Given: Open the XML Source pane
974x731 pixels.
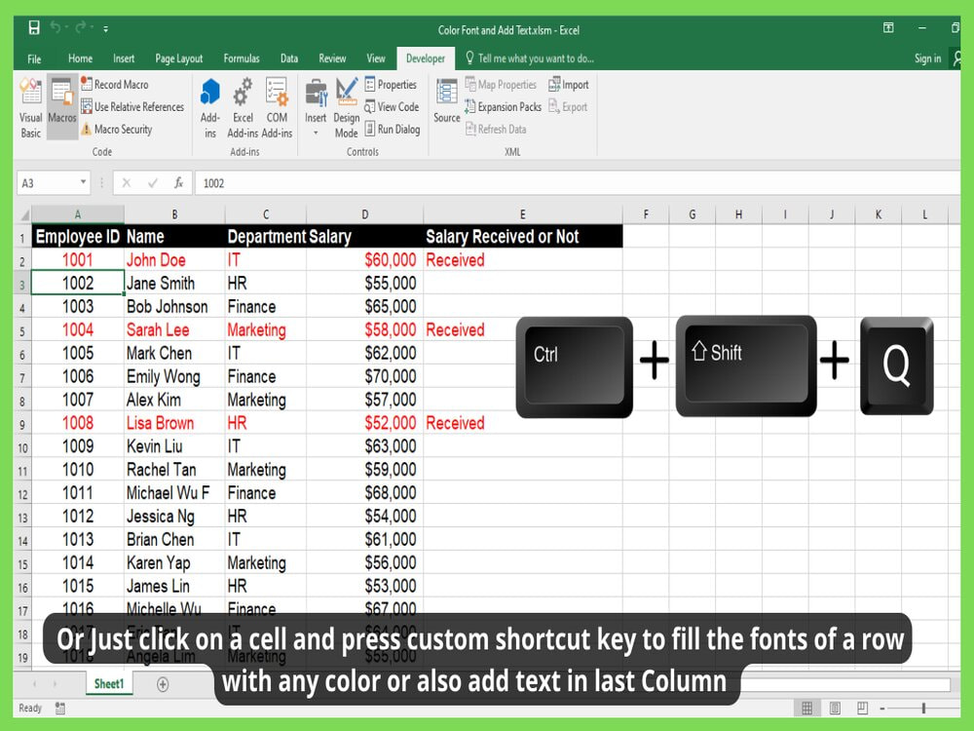Looking at the screenshot, I should point(445,104).
